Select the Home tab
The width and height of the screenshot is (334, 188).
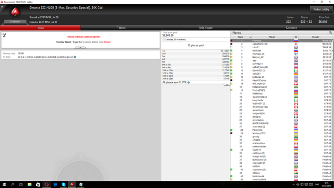40,28
